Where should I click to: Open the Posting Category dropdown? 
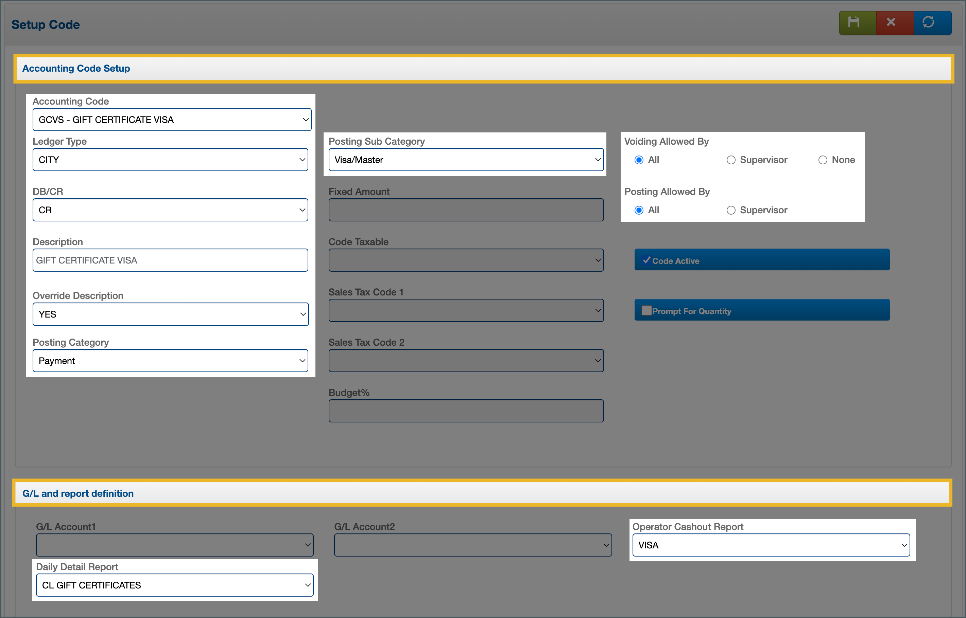[x=170, y=361]
